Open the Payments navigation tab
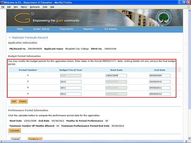The width and height of the screenshot is (191, 143). point(66,29)
